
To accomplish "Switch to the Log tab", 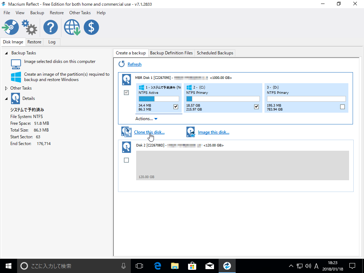I will 52,42.
